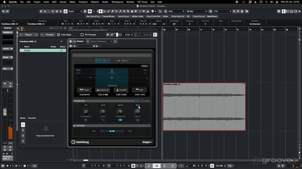Click the icon under the Pitch knob
Screen dimensions: 302x169
pyautogui.click(x=103, y=120)
